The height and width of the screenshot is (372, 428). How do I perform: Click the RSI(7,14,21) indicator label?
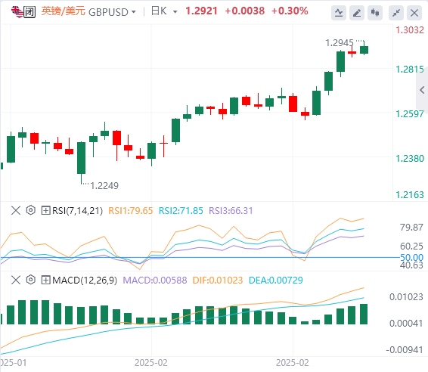78,211
